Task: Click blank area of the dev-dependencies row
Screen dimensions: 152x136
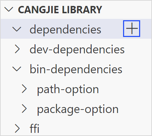Action: tap(138, 49)
